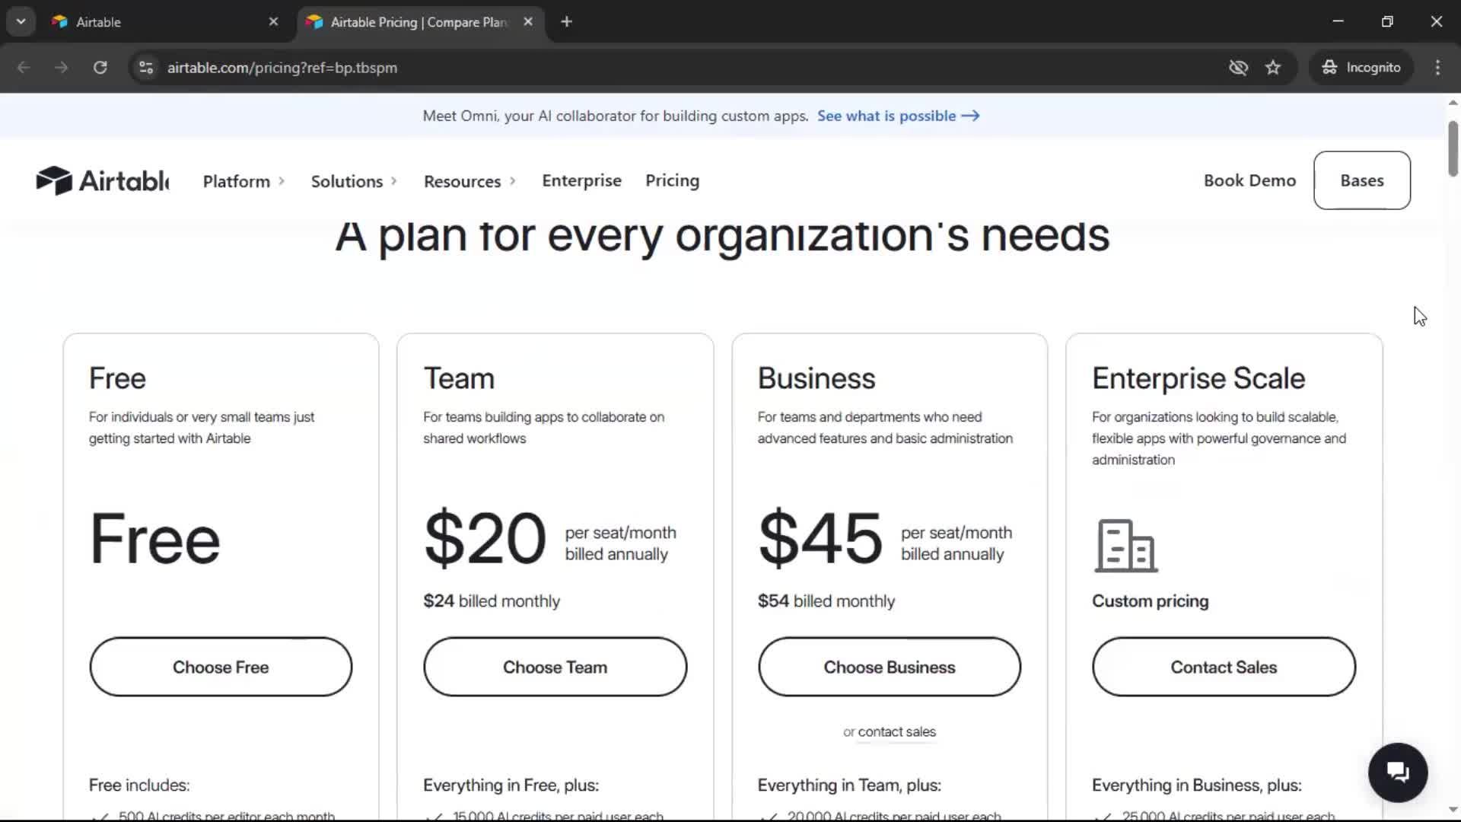
Task: Select the Airtable Pricing tab
Action: tap(420, 22)
